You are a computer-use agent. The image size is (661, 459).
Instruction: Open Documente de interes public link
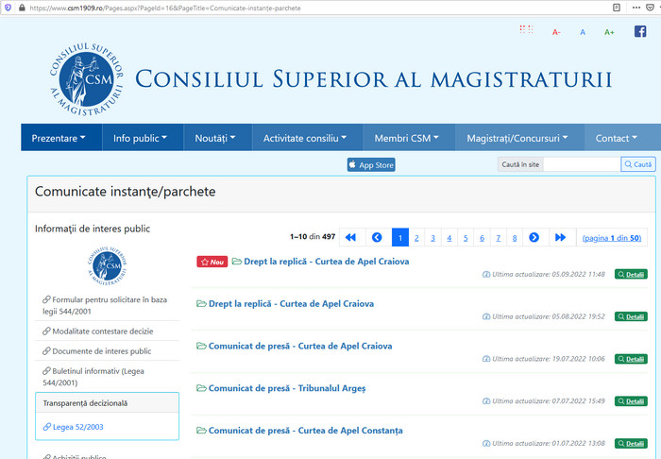pos(97,350)
